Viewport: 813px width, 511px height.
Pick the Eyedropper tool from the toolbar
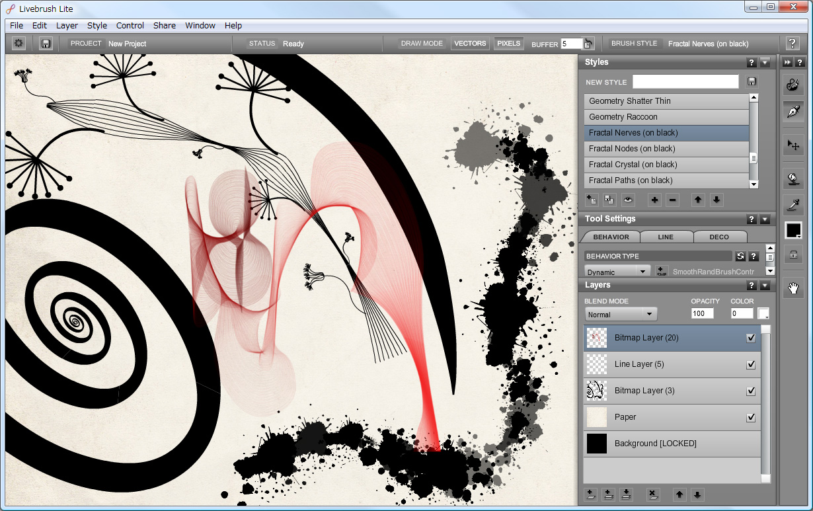pyautogui.click(x=793, y=205)
